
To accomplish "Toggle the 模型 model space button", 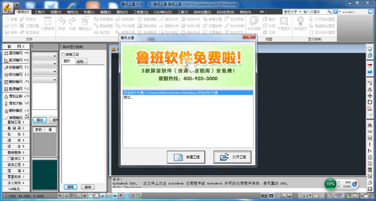I will point(264,196).
